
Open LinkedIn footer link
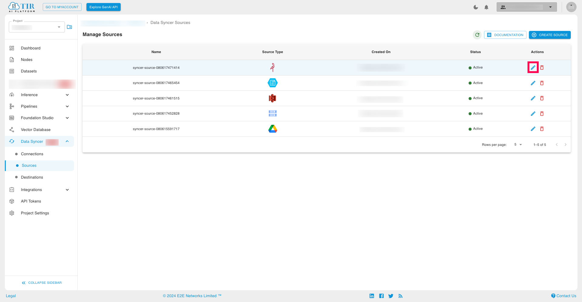[372, 296]
